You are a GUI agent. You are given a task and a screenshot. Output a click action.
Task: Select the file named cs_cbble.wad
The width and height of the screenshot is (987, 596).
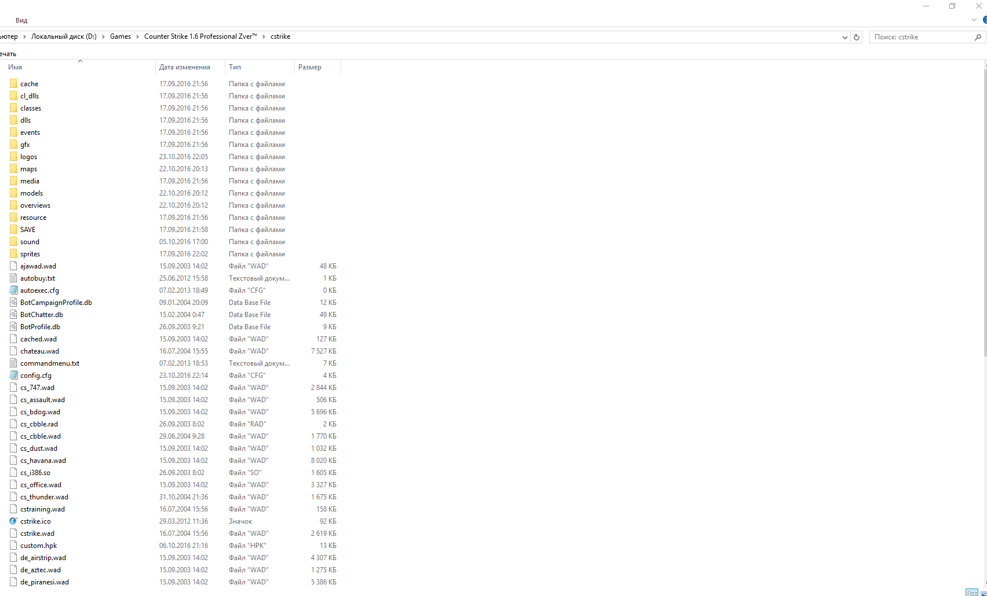click(41, 436)
